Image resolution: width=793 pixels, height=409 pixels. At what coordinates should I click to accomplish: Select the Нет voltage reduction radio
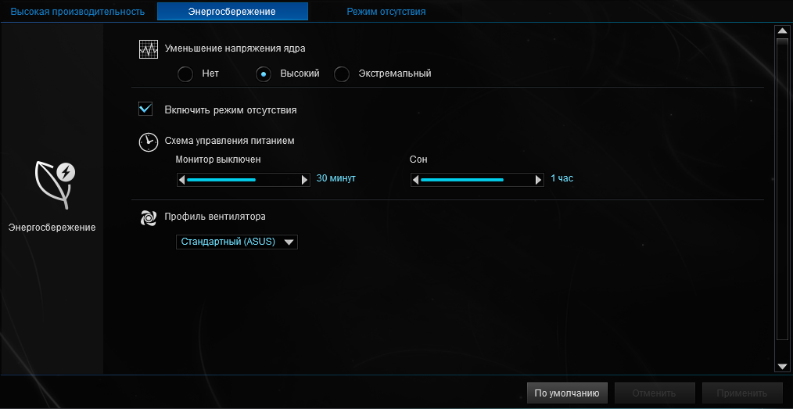pyautogui.click(x=185, y=74)
